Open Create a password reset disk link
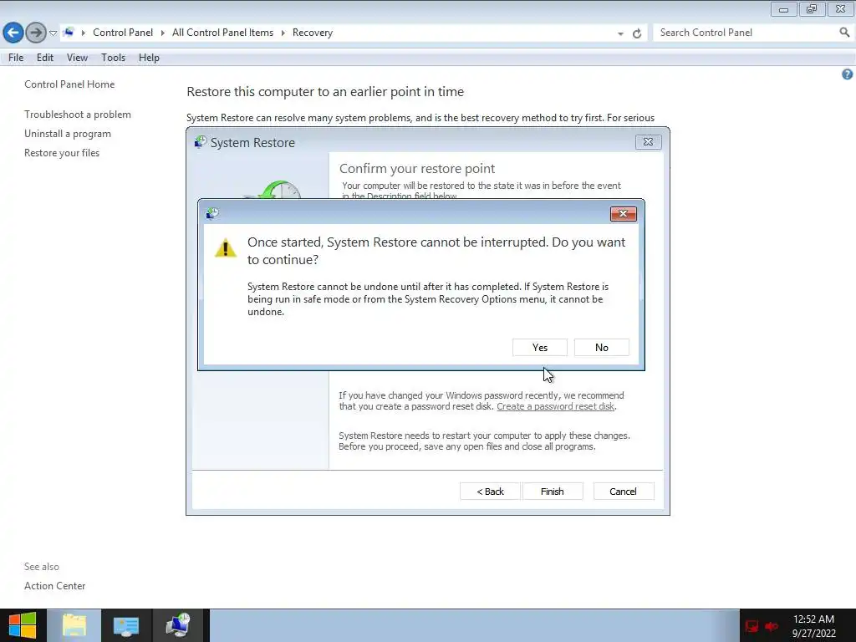The image size is (856, 642). 556,407
